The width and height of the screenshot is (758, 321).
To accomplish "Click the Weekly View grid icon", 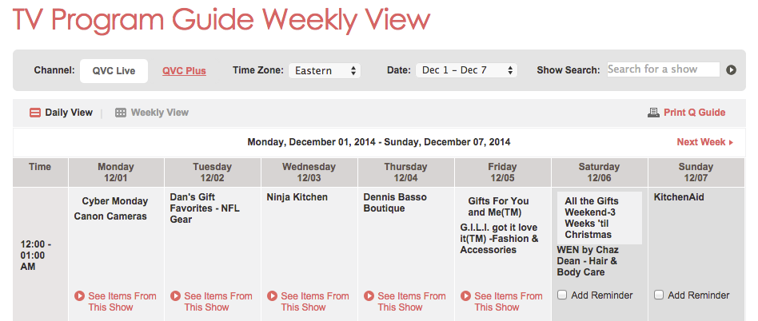I will point(121,113).
